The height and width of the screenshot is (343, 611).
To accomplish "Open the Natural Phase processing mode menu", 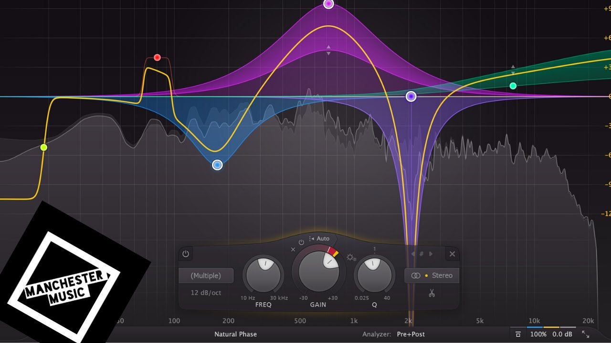I will [x=235, y=334].
